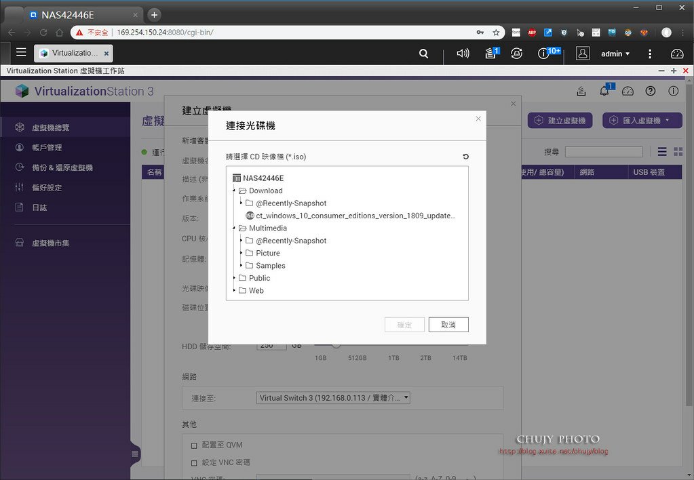The height and width of the screenshot is (480, 694).
Task: Adjust the HDD storage size slider handle
Action: (x=336, y=344)
